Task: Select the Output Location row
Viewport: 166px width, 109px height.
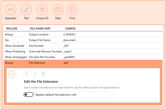Action: 83,34
